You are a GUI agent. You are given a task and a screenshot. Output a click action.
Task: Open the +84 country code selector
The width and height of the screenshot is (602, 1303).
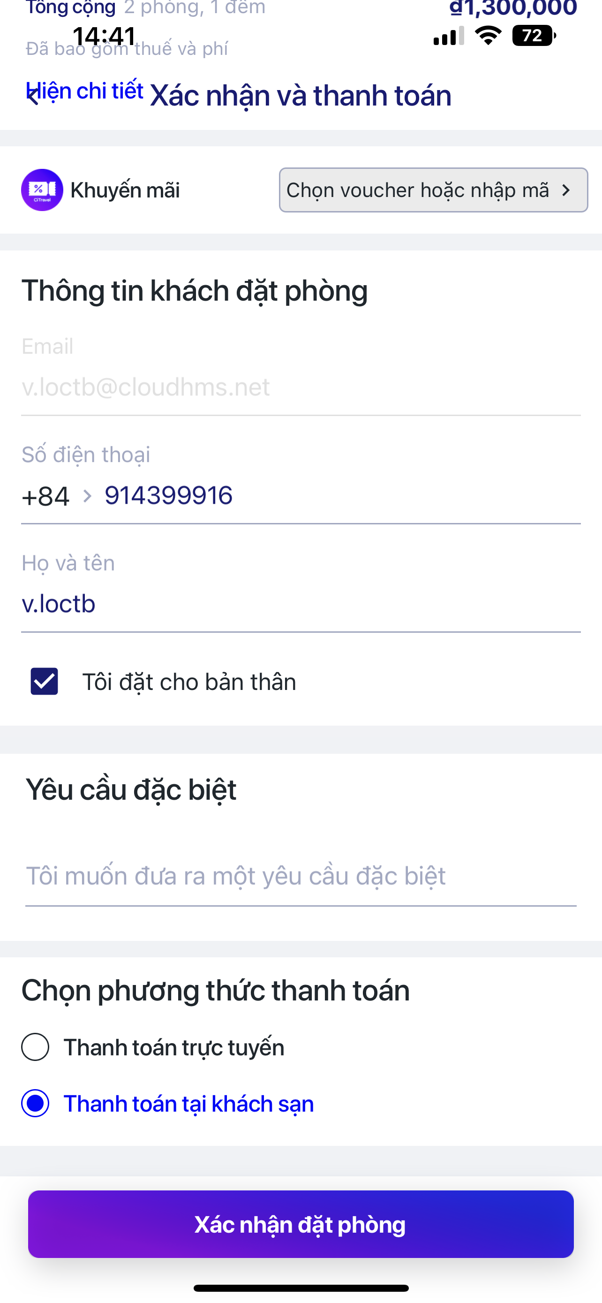pyautogui.click(x=45, y=496)
